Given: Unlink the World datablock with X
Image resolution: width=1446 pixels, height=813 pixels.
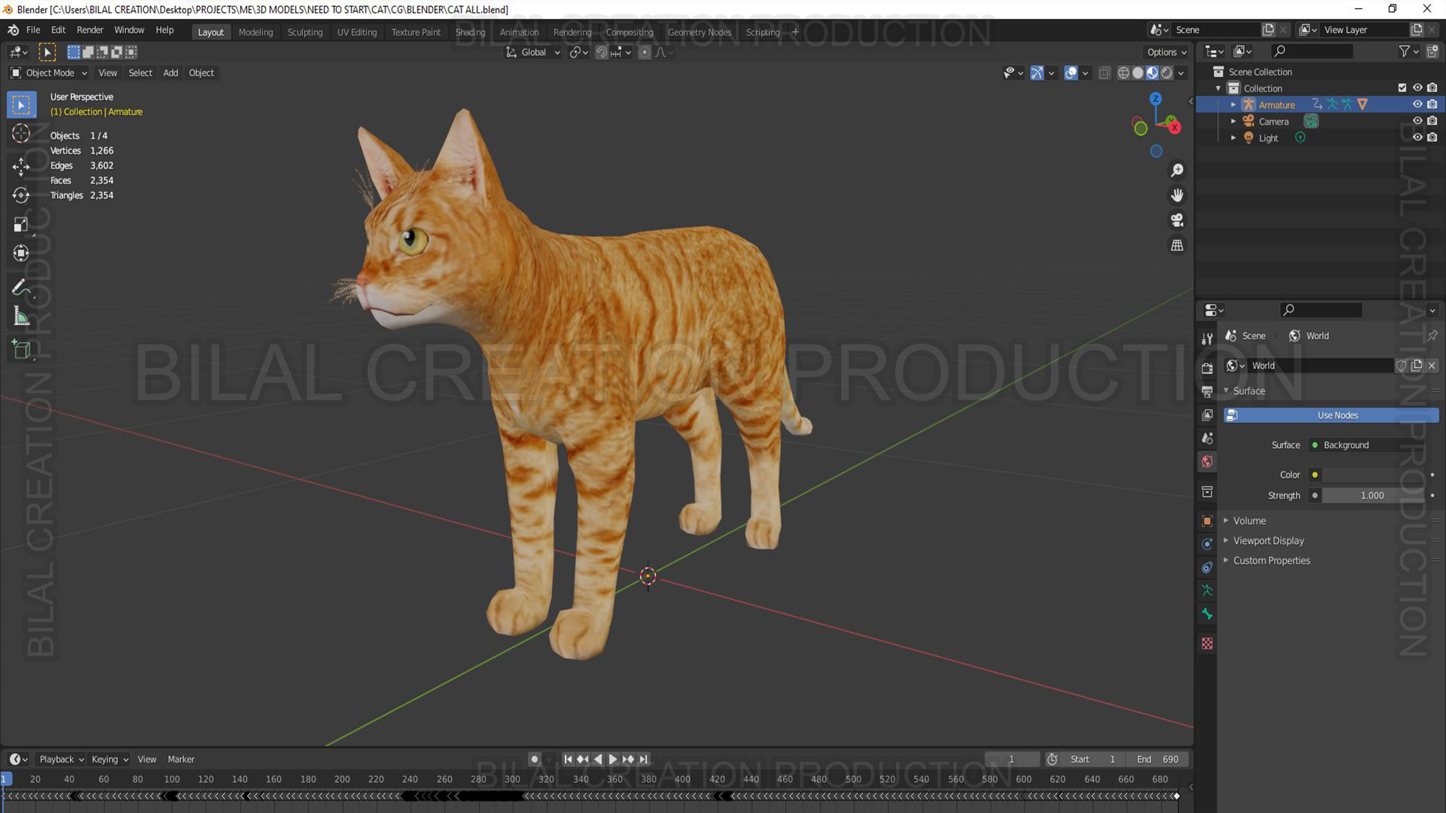Looking at the screenshot, I should pyautogui.click(x=1431, y=365).
